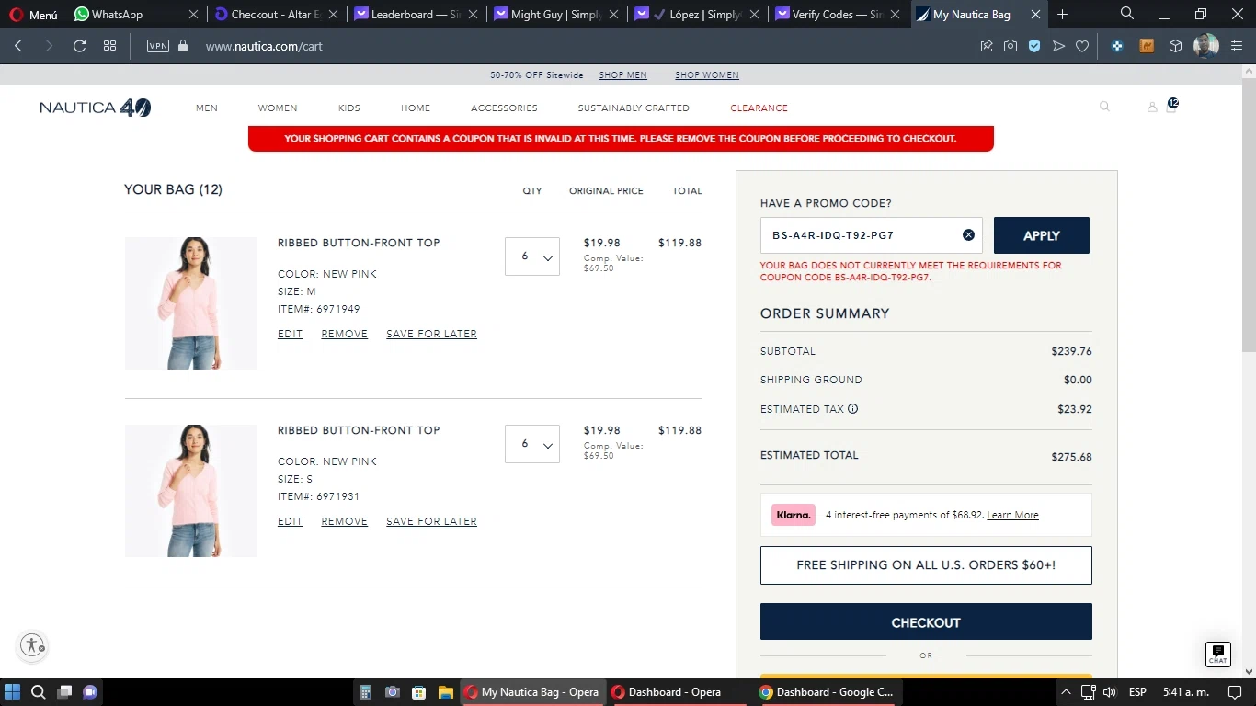Switch to the Verify Codes tab
The image size is (1256, 706).
pyautogui.click(x=836, y=15)
